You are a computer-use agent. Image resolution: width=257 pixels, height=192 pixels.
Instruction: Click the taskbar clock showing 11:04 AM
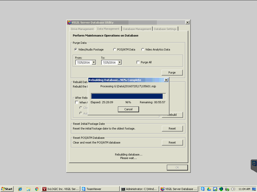(244, 189)
